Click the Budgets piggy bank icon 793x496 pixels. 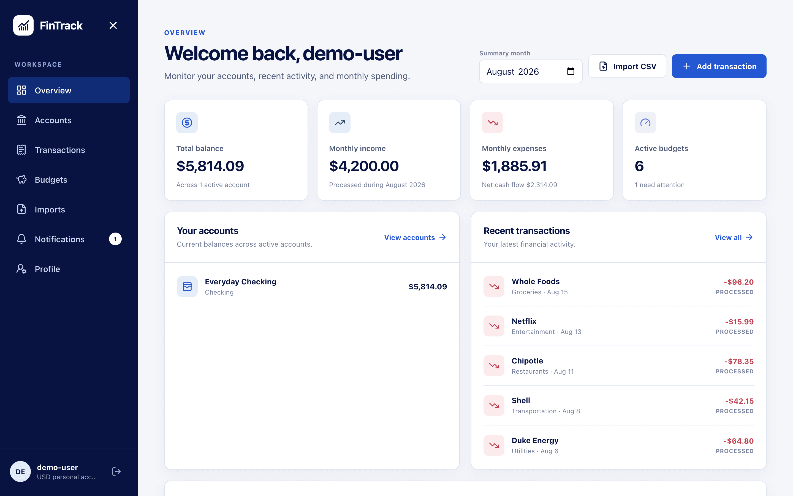pos(22,180)
